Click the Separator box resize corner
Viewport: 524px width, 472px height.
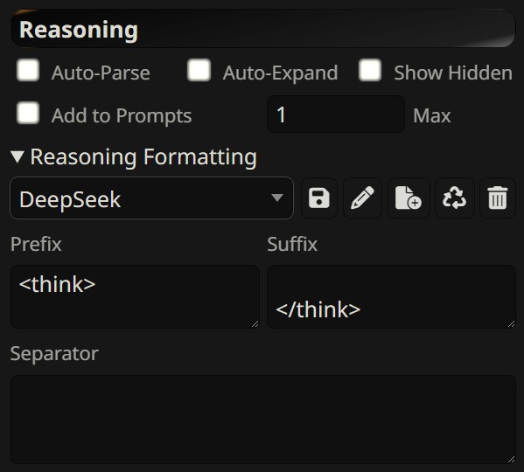(511, 459)
